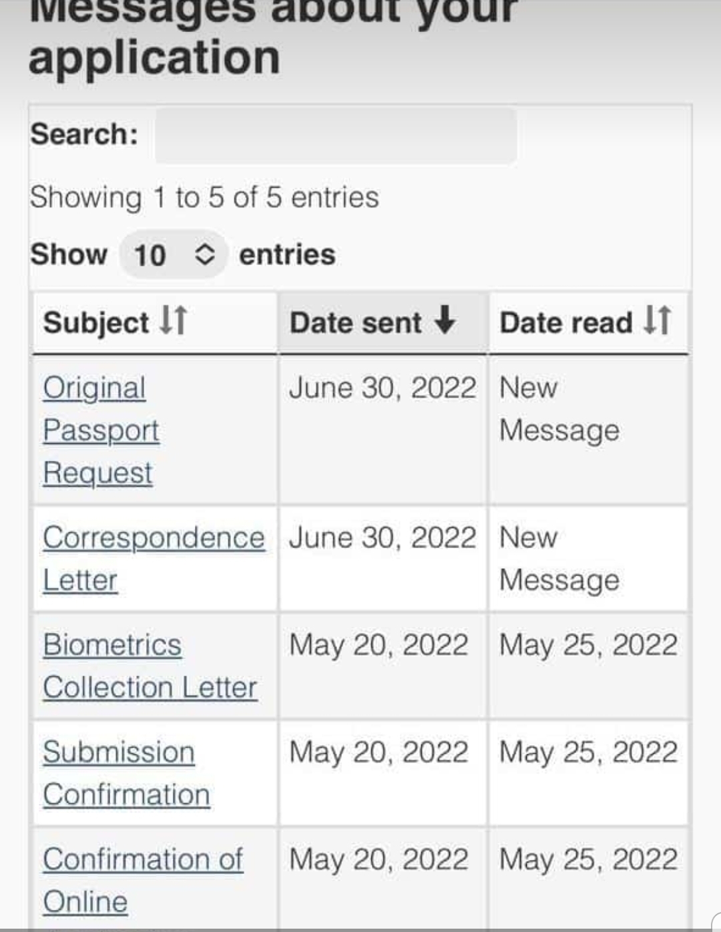Click the Showing 1 to 5 of 5 entries text
Image resolution: width=721 pixels, height=932 pixels.
(204, 198)
